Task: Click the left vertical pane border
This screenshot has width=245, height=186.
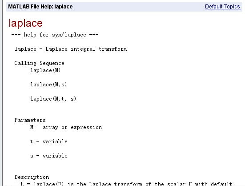Action: coord(1,93)
